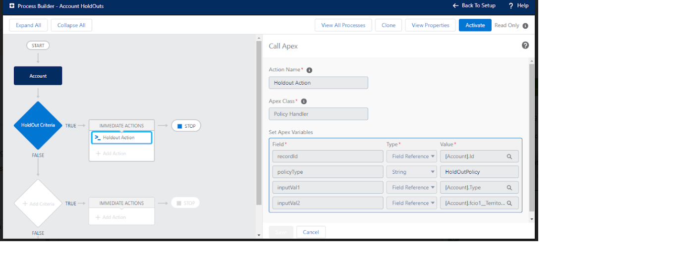Select the HoldOut Criteria diamond node
Viewport: 674px width, 257px height.
[x=38, y=125]
